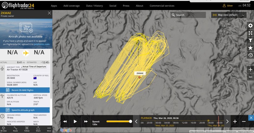Play the flight playback
This screenshot has height=133, width=254.
75,121
